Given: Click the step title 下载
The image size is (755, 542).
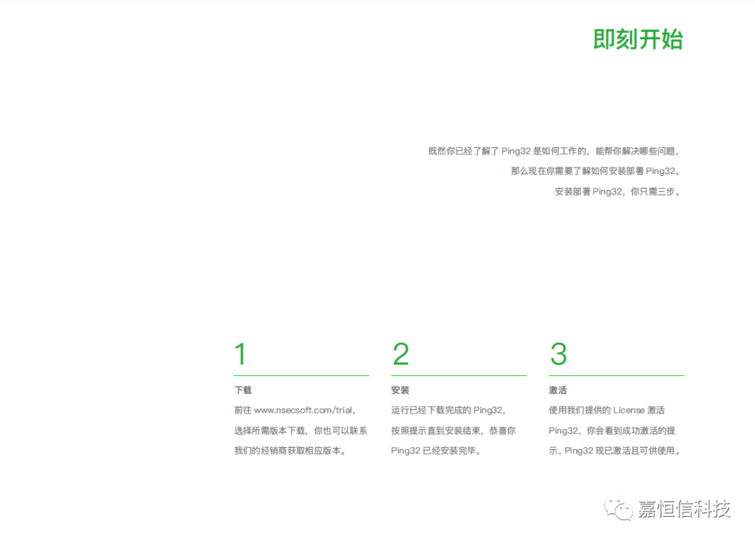Looking at the screenshot, I should click(x=243, y=390).
